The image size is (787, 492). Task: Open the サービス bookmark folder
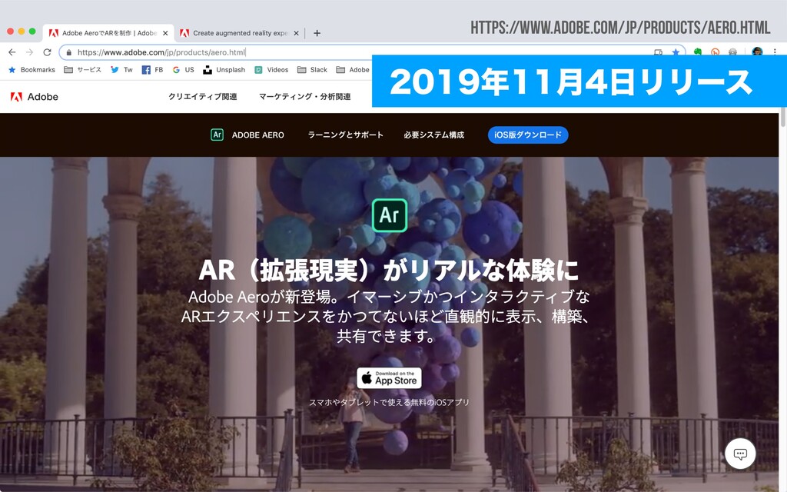point(83,70)
